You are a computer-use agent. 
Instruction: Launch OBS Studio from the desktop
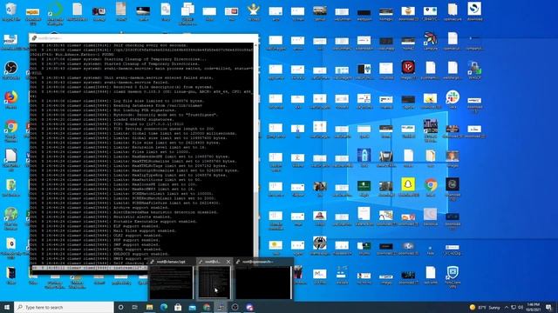[10, 70]
